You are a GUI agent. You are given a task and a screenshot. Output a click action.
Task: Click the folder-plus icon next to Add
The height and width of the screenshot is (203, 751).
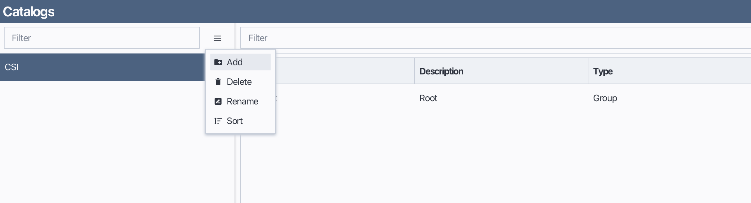pos(218,62)
